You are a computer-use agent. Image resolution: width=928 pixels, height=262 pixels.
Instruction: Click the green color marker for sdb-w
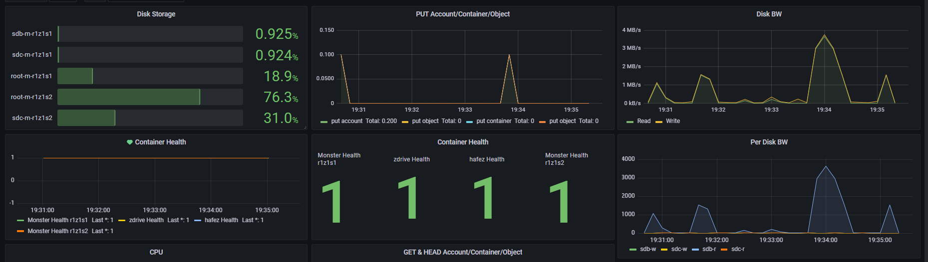tap(632, 249)
